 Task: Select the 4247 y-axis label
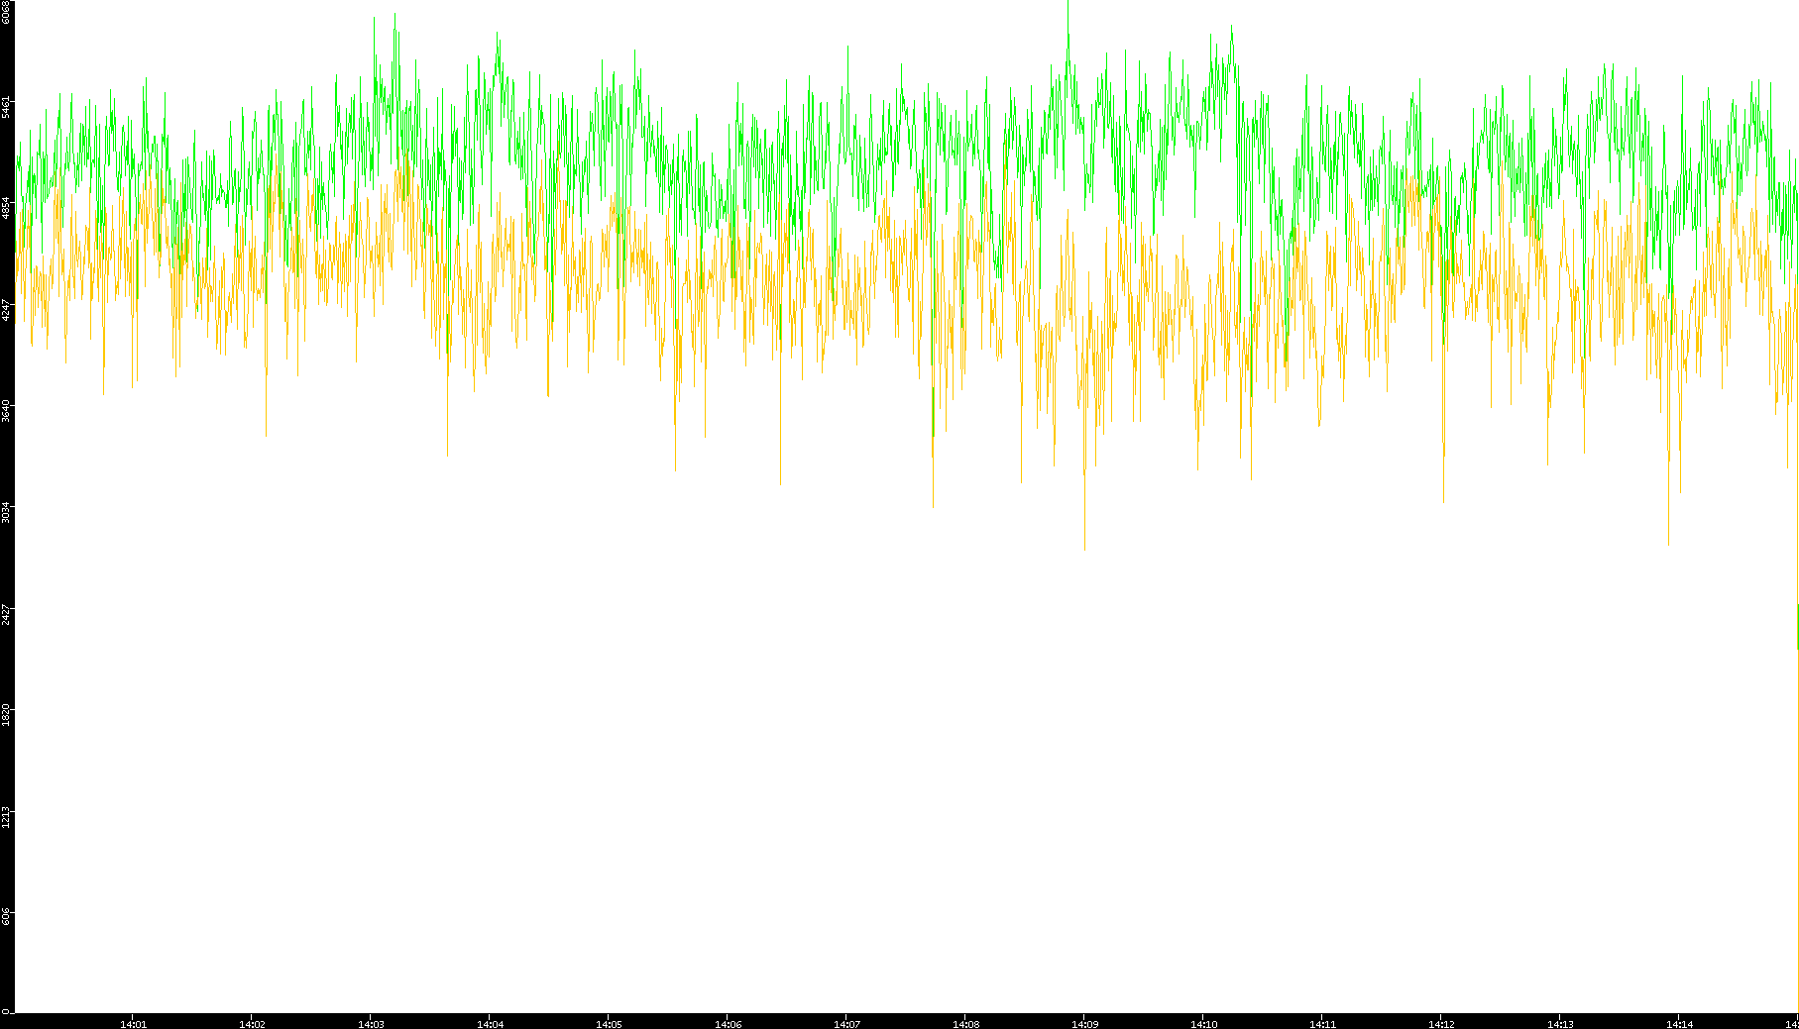point(7,309)
